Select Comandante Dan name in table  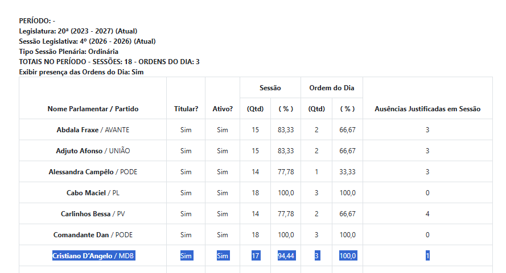coord(81,235)
